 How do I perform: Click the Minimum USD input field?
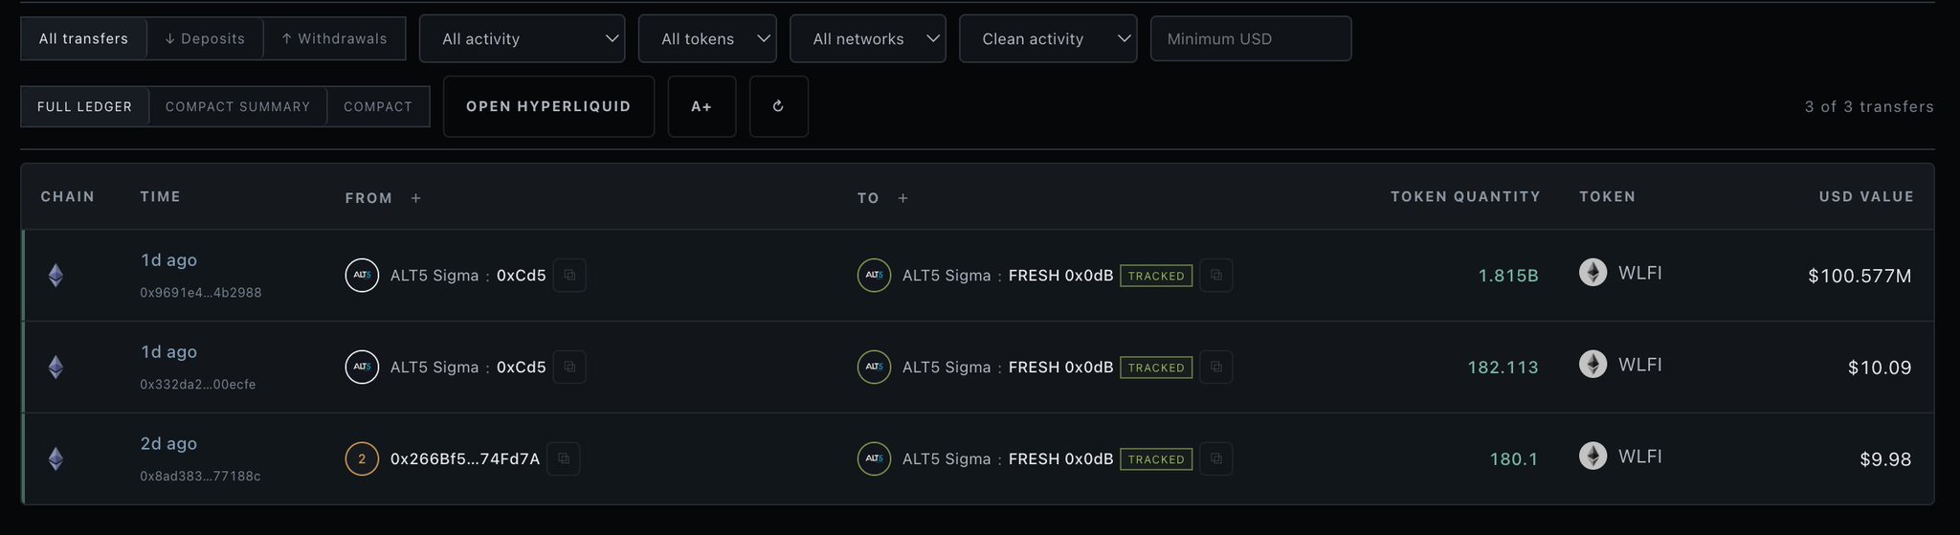(1251, 38)
